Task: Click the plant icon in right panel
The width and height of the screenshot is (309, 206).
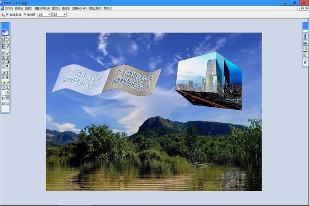Action: [x=305, y=49]
